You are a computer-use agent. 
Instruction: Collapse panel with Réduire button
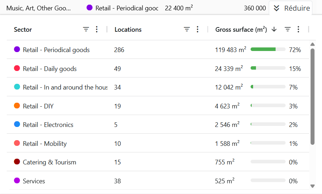[x=297, y=8]
